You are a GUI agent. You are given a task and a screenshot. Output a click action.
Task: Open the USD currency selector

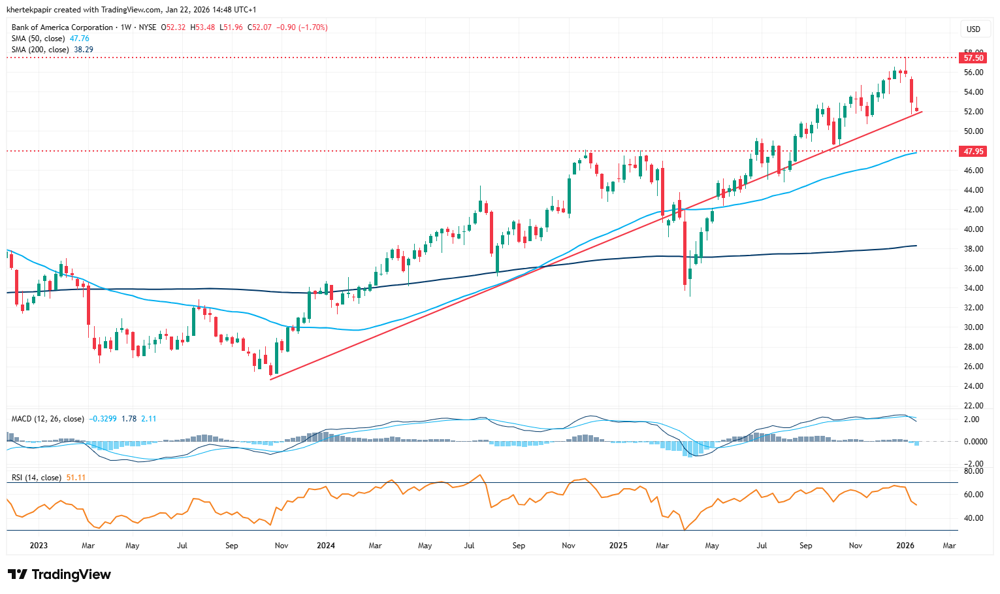973,29
